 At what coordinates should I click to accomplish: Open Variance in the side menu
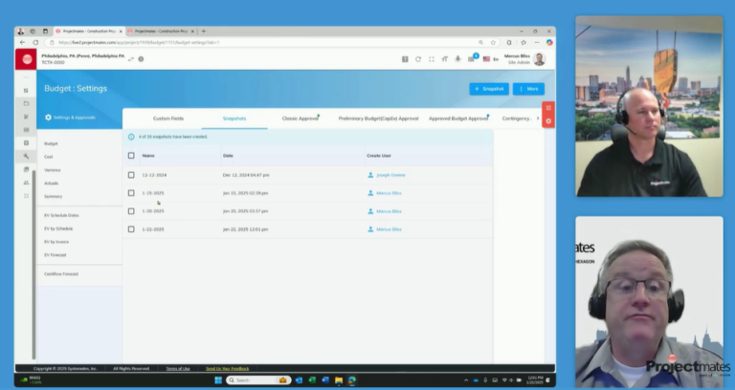(x=53, y=170)
